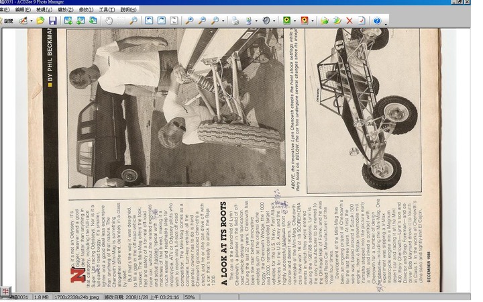Click the zoom in magnifier plus icon
The width and height of the screenshot is (483, 302).
(189, 21)
